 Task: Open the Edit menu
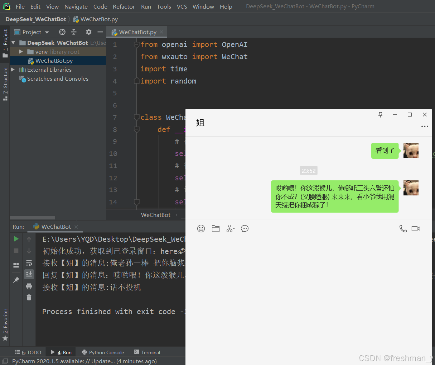35,6
